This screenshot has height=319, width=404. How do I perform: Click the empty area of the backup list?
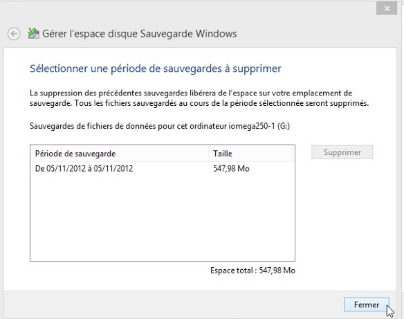[163, 218]
